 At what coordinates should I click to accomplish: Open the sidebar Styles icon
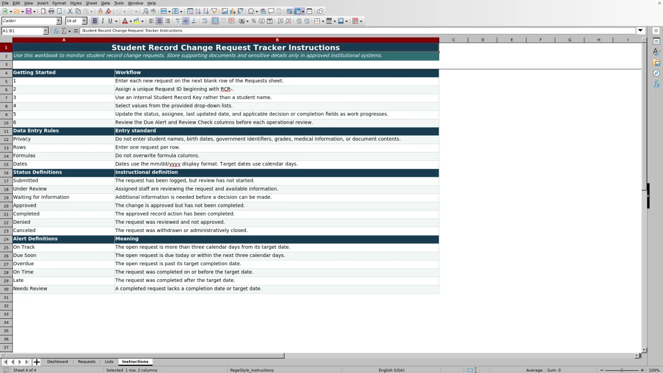point(656,52)
